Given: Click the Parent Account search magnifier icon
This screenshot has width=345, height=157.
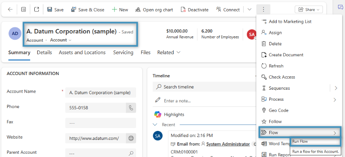Looking at the screenshot, I should [x=131, y=153].
